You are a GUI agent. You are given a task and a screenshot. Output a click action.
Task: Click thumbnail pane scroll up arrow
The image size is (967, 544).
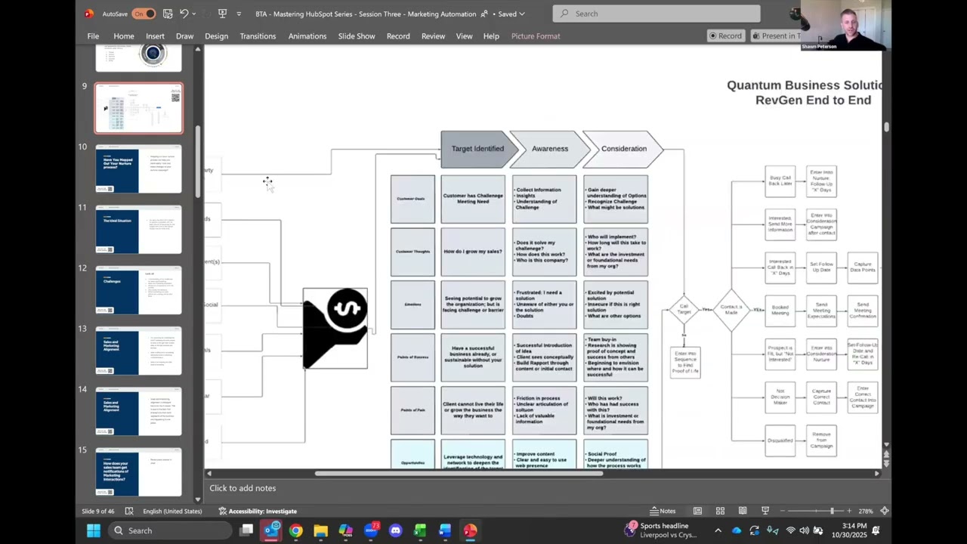198,49
